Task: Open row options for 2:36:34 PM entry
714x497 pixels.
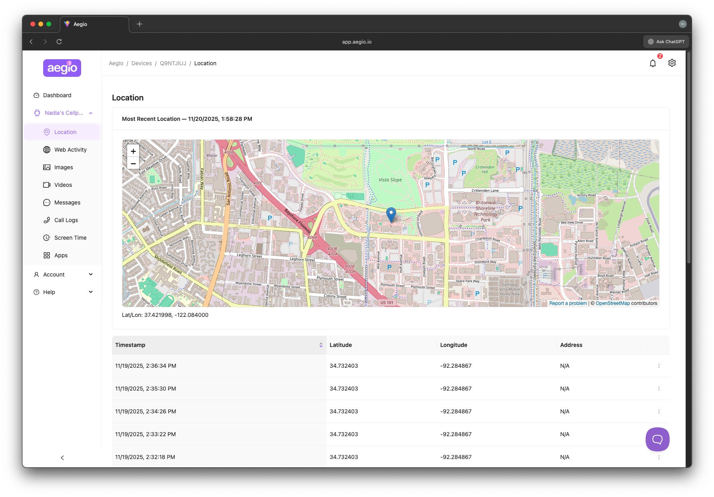Action: [659, 366]
